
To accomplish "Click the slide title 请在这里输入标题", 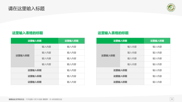I will click(27, 9).
